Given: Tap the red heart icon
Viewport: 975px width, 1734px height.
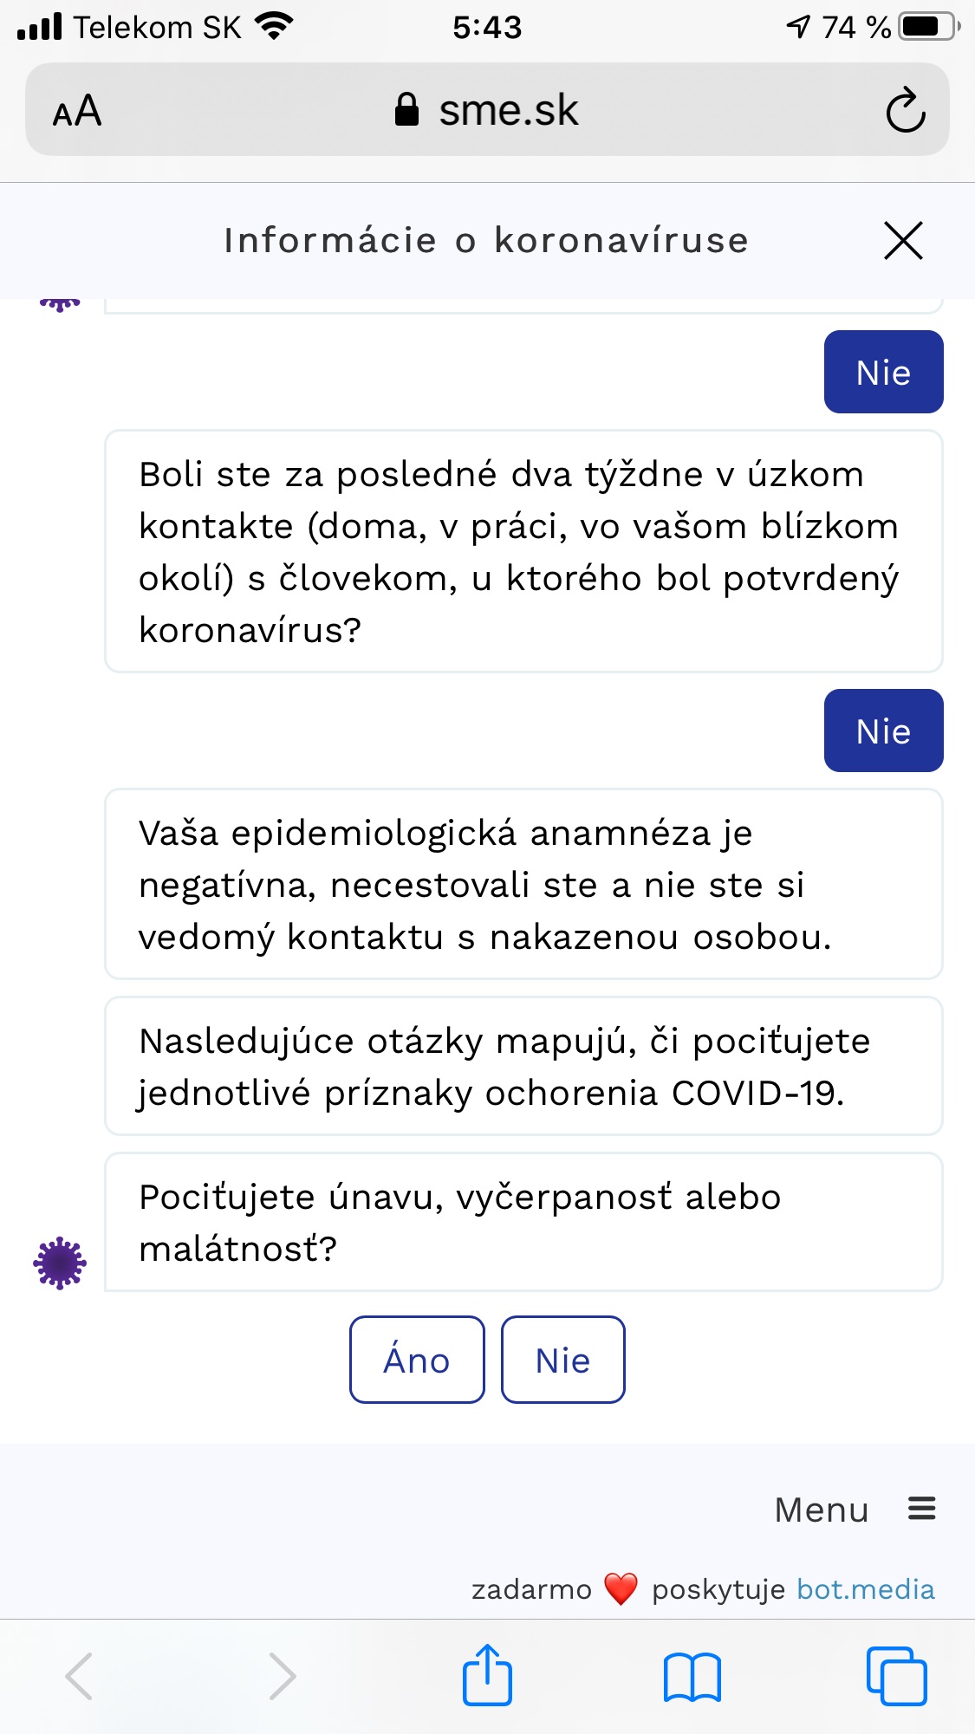Looking at the screenshot, I should click(621, 1589).
